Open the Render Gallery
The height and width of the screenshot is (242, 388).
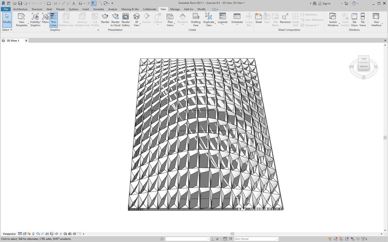(x=125, y=19)
